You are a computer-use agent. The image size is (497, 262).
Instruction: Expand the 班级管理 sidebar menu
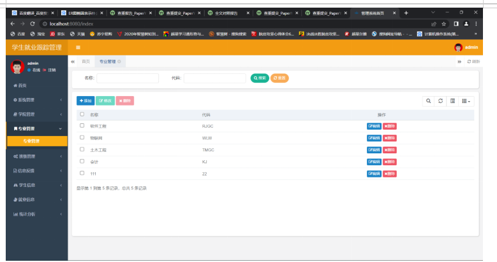(37, 156)
